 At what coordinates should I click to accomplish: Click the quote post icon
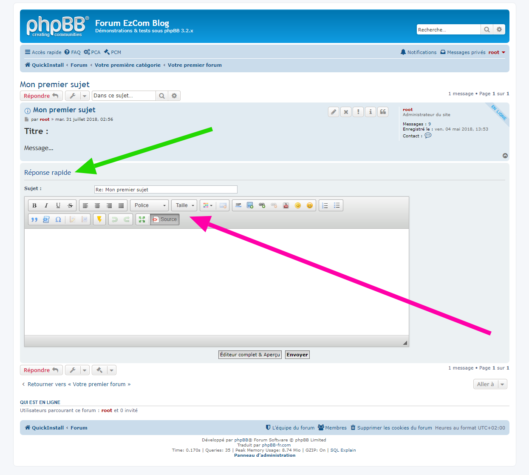(x=383, y=112)
